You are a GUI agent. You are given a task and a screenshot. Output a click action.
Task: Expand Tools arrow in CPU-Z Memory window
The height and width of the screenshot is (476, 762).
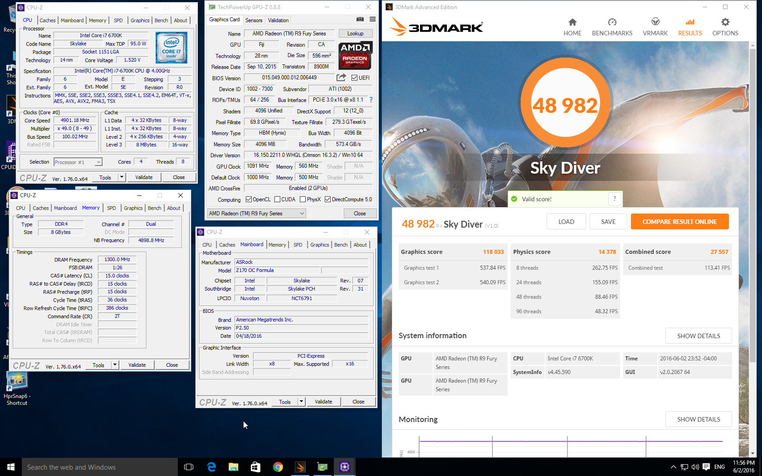click(115, 365)
